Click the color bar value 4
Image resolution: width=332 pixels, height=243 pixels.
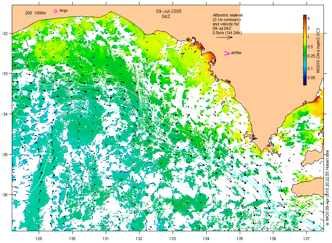point(308,19)
